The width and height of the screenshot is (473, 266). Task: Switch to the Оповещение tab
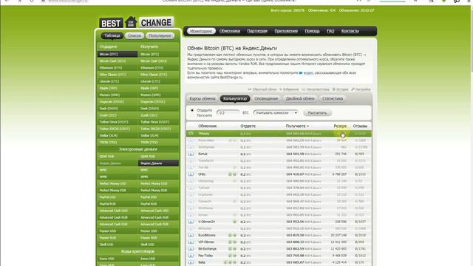pyautogui.click(x=266, y=98)
